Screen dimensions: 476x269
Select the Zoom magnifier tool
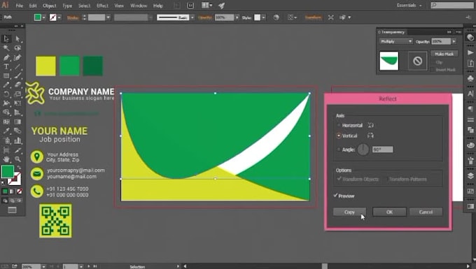17,159
